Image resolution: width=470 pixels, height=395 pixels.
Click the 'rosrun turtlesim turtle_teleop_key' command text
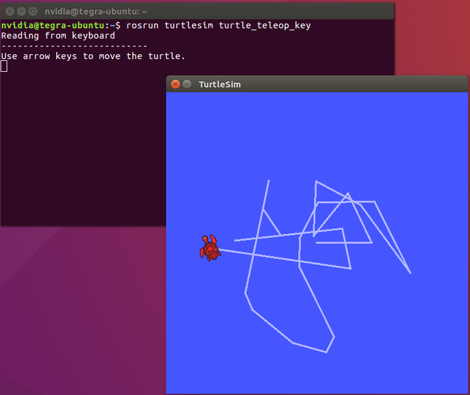tap(219, 25)
